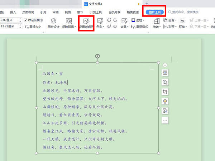Click the line 山舞银蛇，原驰蜡象

pyautogui.click(x=61, y=107)
